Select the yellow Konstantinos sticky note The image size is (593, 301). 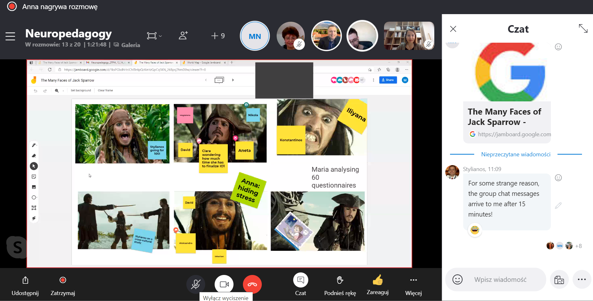point(291,140)
